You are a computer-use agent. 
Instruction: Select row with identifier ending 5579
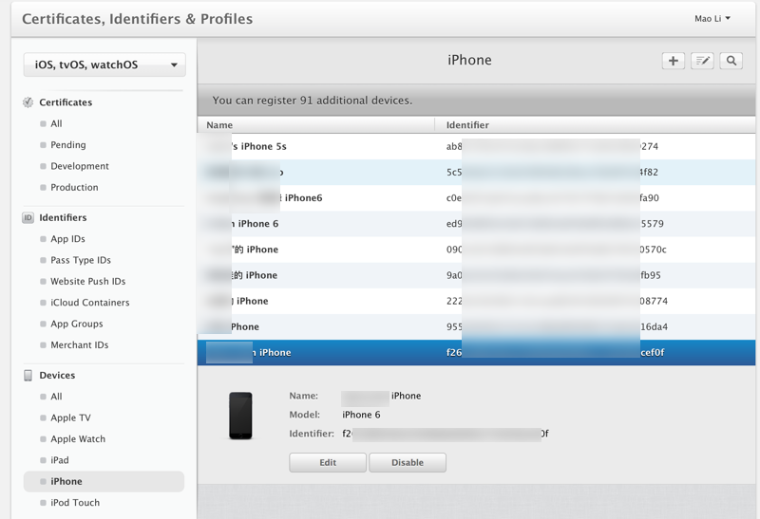click(x=476, y=224)
